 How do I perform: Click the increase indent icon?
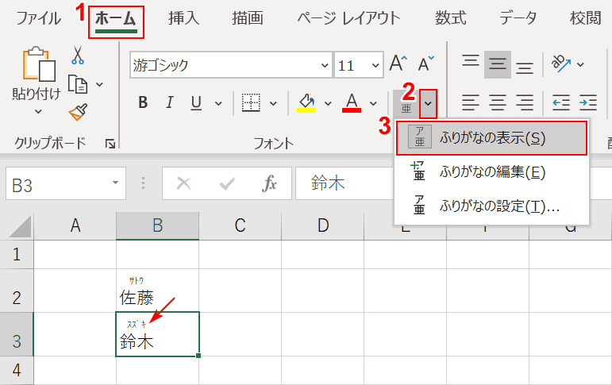click(x=588, y=102)
